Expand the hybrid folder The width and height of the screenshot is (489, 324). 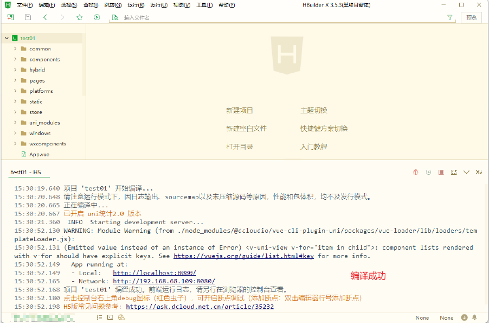(15, 69)
